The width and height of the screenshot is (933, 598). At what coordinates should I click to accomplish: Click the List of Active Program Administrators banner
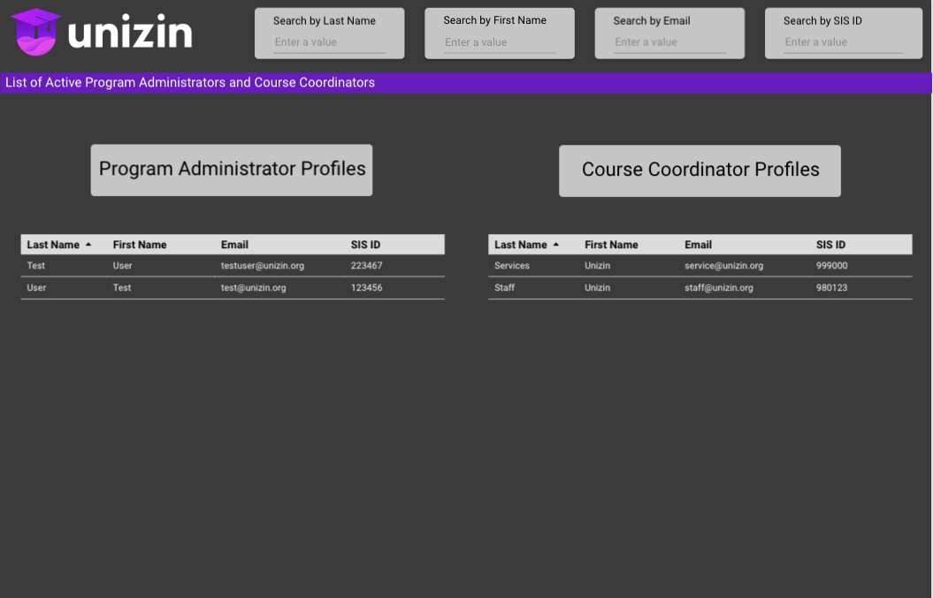[466, 83]
